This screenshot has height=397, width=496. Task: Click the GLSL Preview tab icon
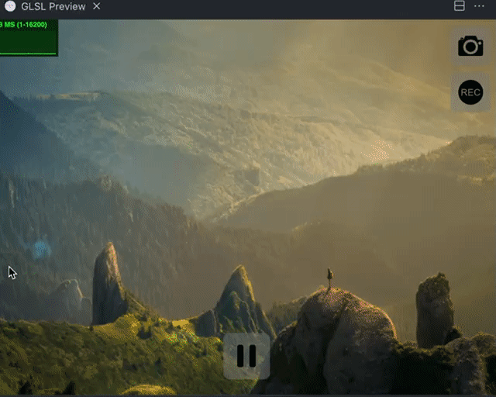point(10,6)
